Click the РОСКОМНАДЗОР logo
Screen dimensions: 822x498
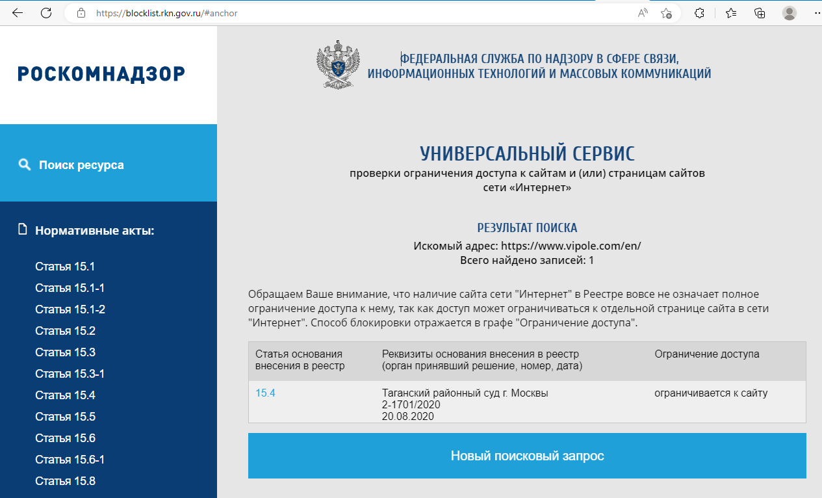[101, 74]
